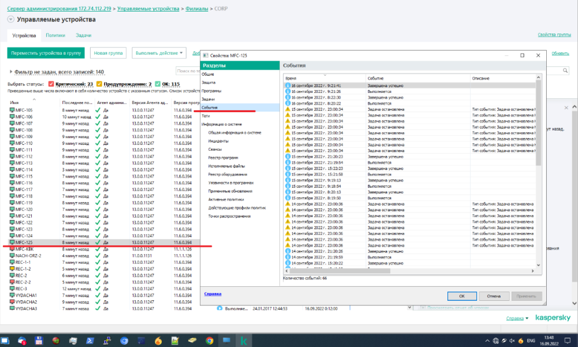This screenshot has width=578, height=347.
Task: Open the Выполнить действие dropdown
Action: pyautogui.click(x=159, y=53)
